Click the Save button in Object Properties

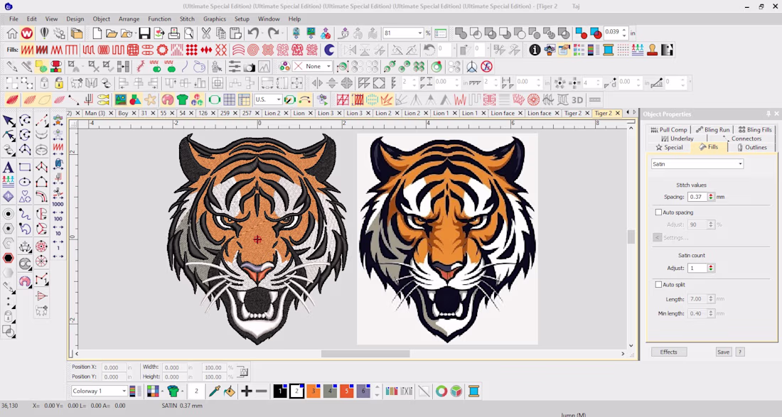coord(723,352)
